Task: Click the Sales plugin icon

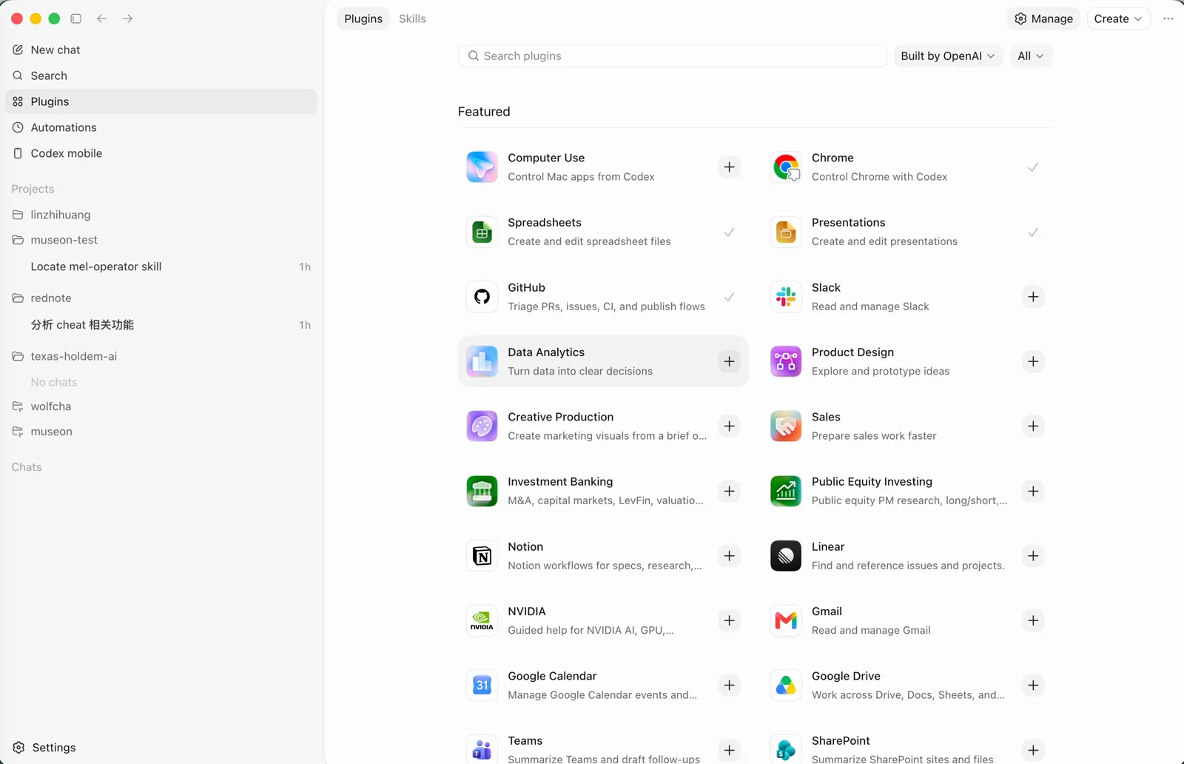Action: click(786, 426)
